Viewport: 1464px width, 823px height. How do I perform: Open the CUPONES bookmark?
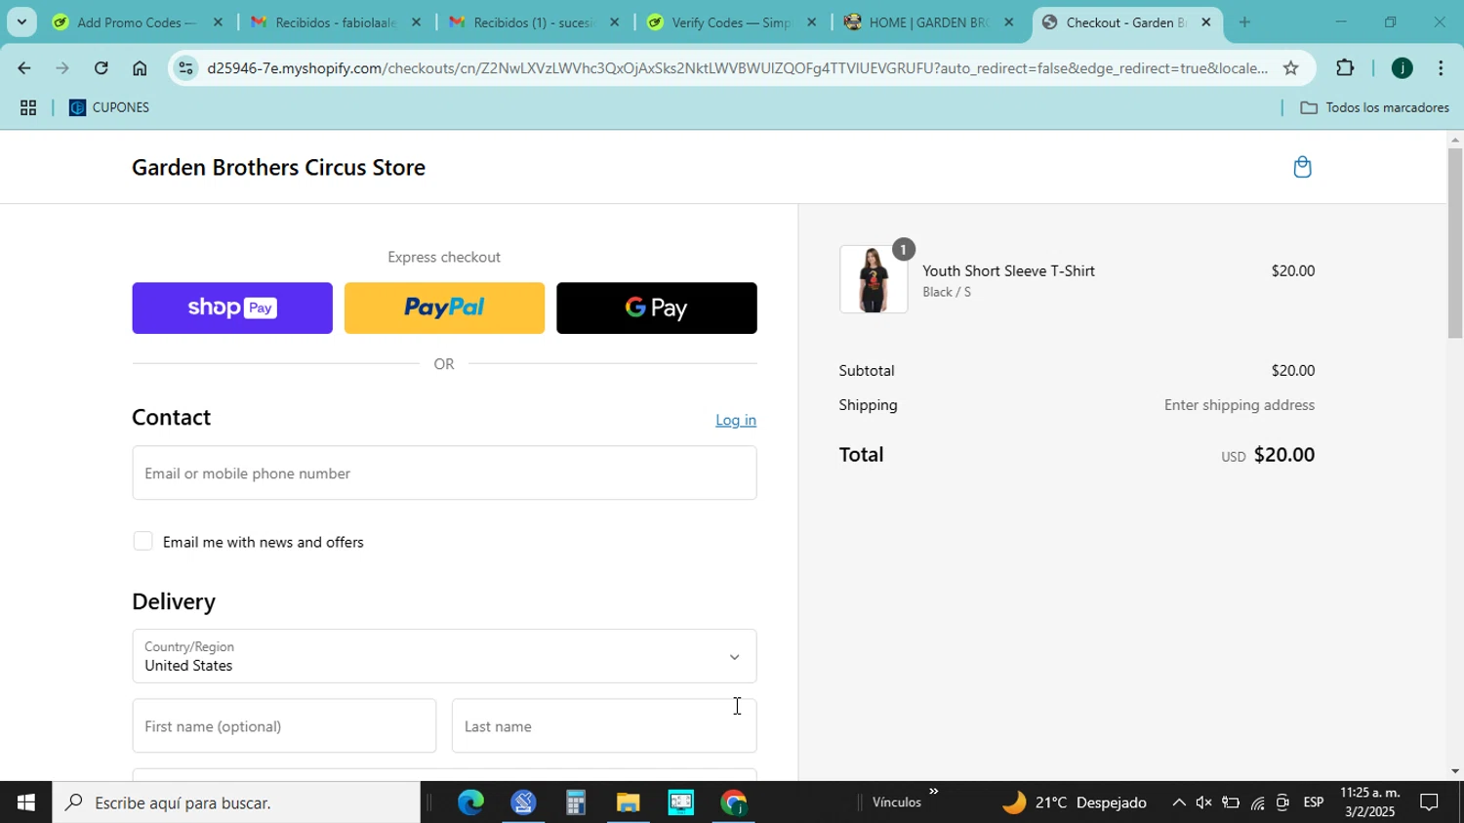pyautogui.click(x=109, y=107)
